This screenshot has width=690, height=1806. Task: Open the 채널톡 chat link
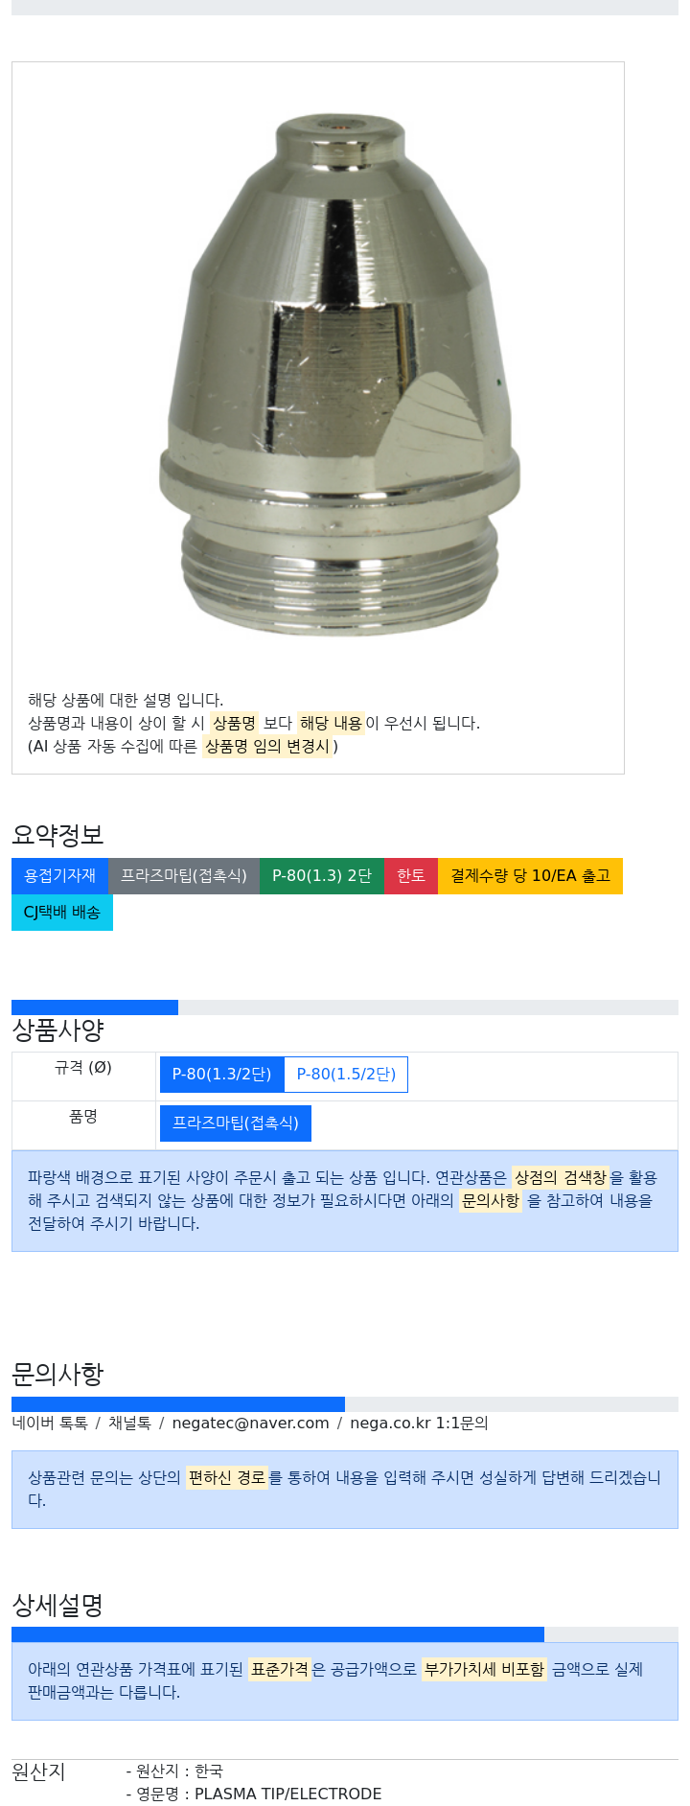[129, 1424]
